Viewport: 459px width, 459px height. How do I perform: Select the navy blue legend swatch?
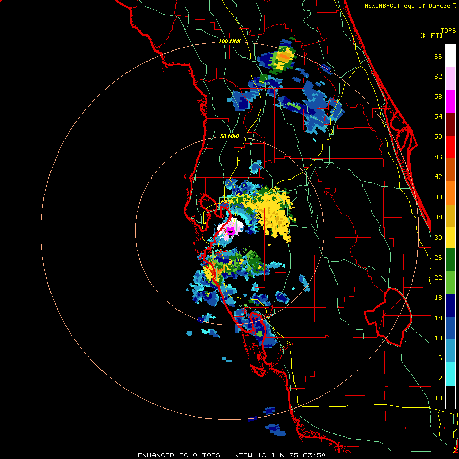click(450, 305)
